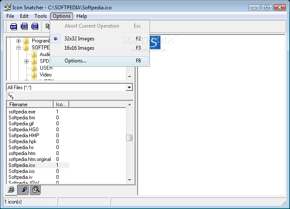
Task: Click the Icon Snatcher title bar icon
Action: (7, 7)
